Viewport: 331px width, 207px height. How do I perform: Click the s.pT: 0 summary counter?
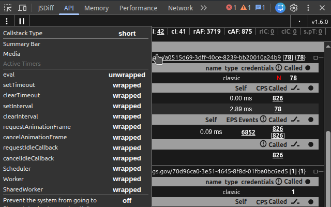point(313,32)
